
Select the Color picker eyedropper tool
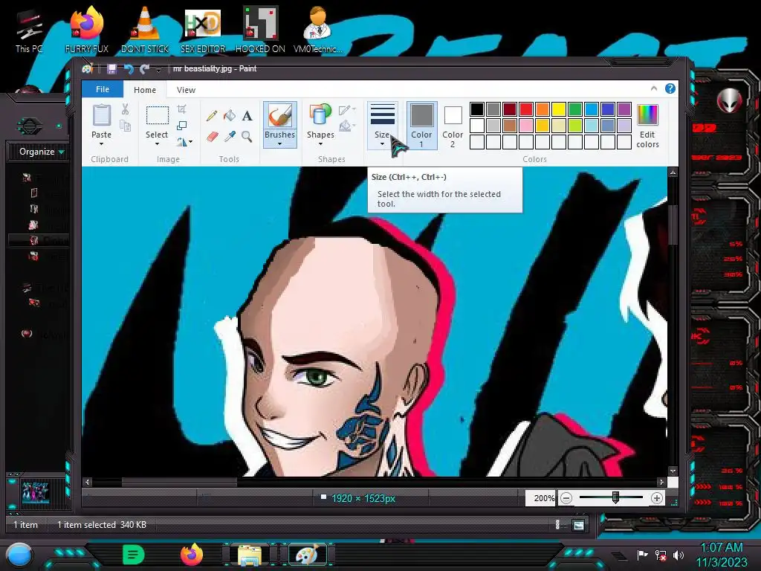(x=230, y=137)
